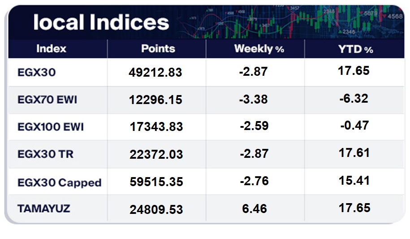Select the Points column header

158,48
